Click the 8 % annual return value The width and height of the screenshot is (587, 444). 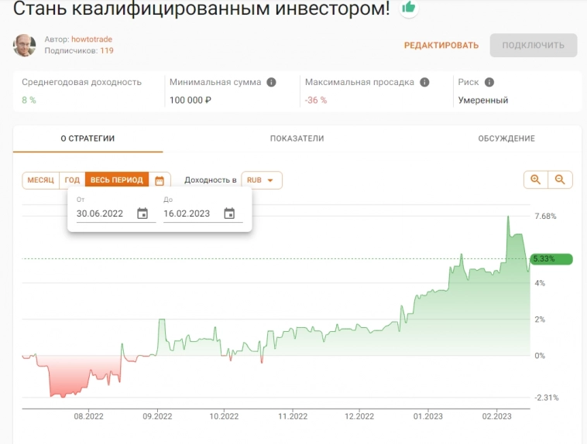pyautogui.click(x=29, y=101)
